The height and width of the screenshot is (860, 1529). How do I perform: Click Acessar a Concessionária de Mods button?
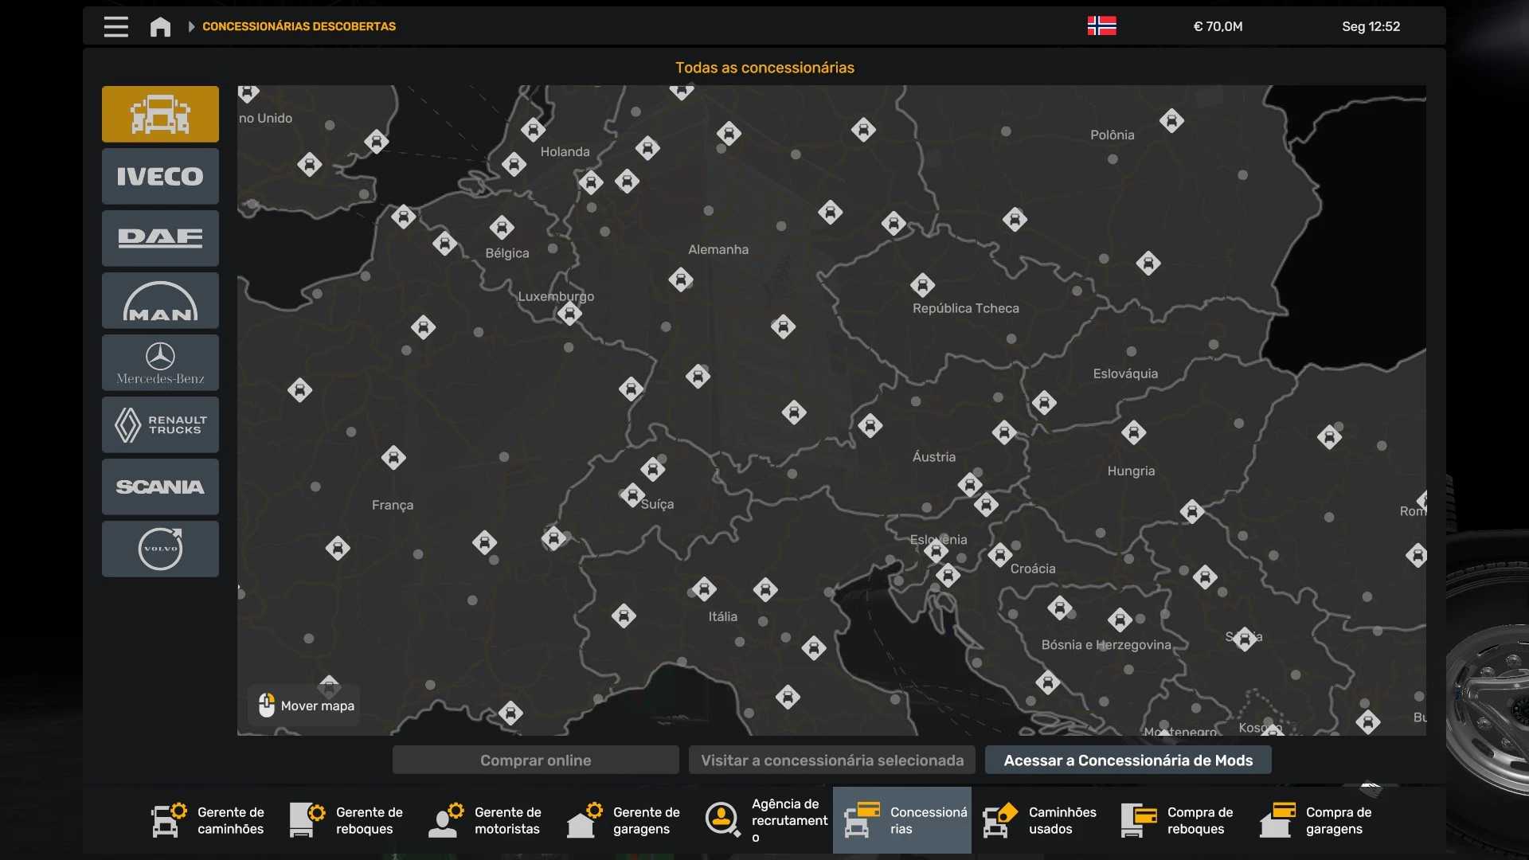click(x=1128, y=760)
